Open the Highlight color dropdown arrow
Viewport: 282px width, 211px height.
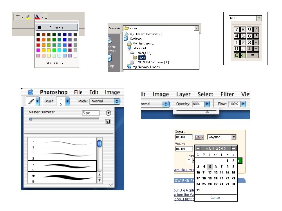point(33,17)
